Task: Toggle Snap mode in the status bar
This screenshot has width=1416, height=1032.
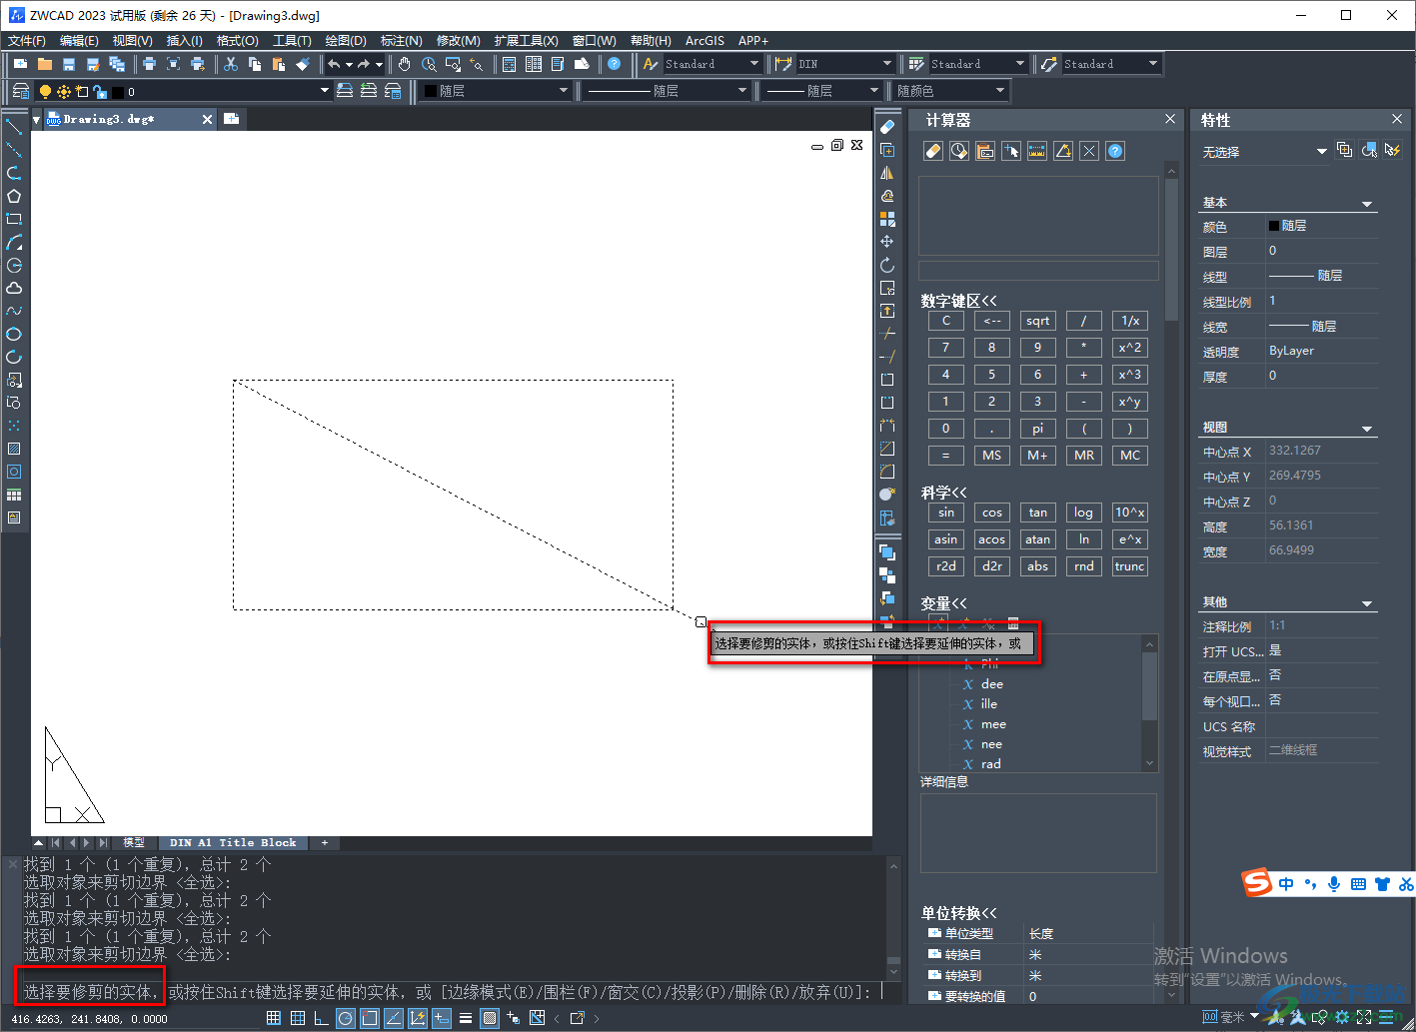Action: (274, 1018)
